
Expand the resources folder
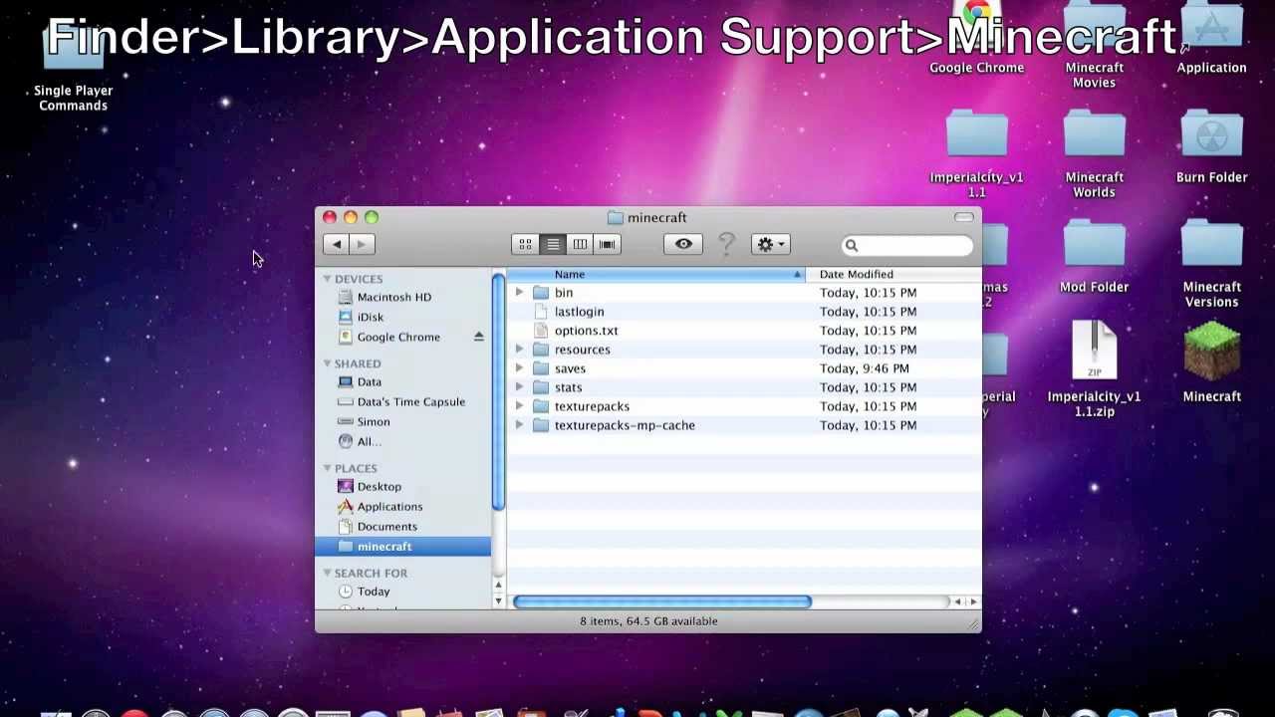click(x=519, y=350)
